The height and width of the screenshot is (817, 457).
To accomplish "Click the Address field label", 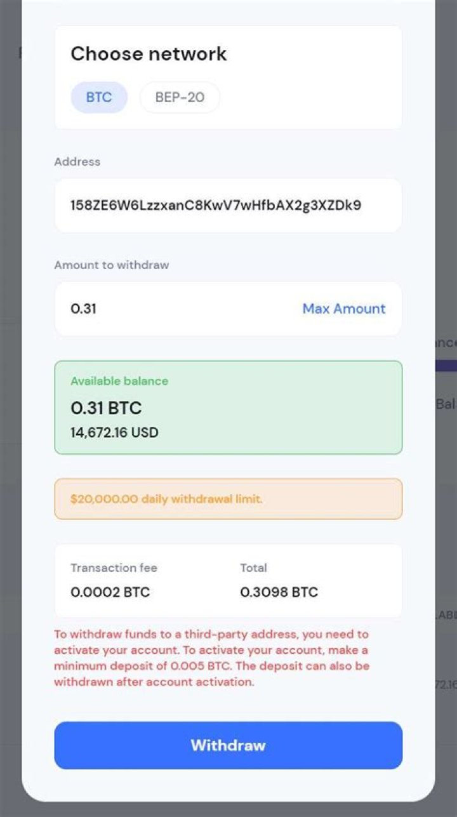I will pyautogui.click(x=77, y=162).
